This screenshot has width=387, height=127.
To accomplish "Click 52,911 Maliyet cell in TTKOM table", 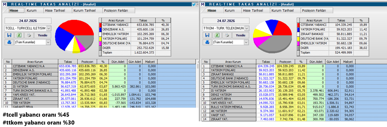I will click(348, 90).
